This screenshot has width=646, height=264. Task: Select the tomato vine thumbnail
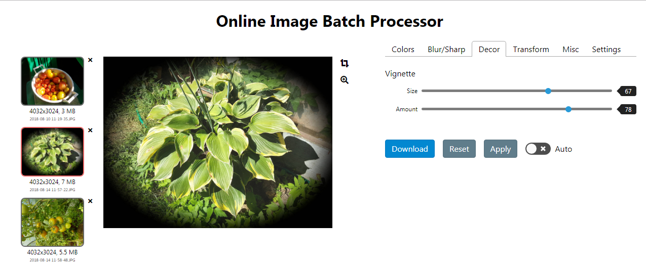click(x=52, y=222)
